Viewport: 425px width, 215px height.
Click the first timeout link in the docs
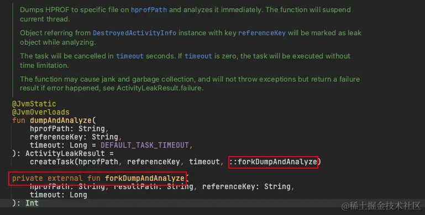(129, 56)
